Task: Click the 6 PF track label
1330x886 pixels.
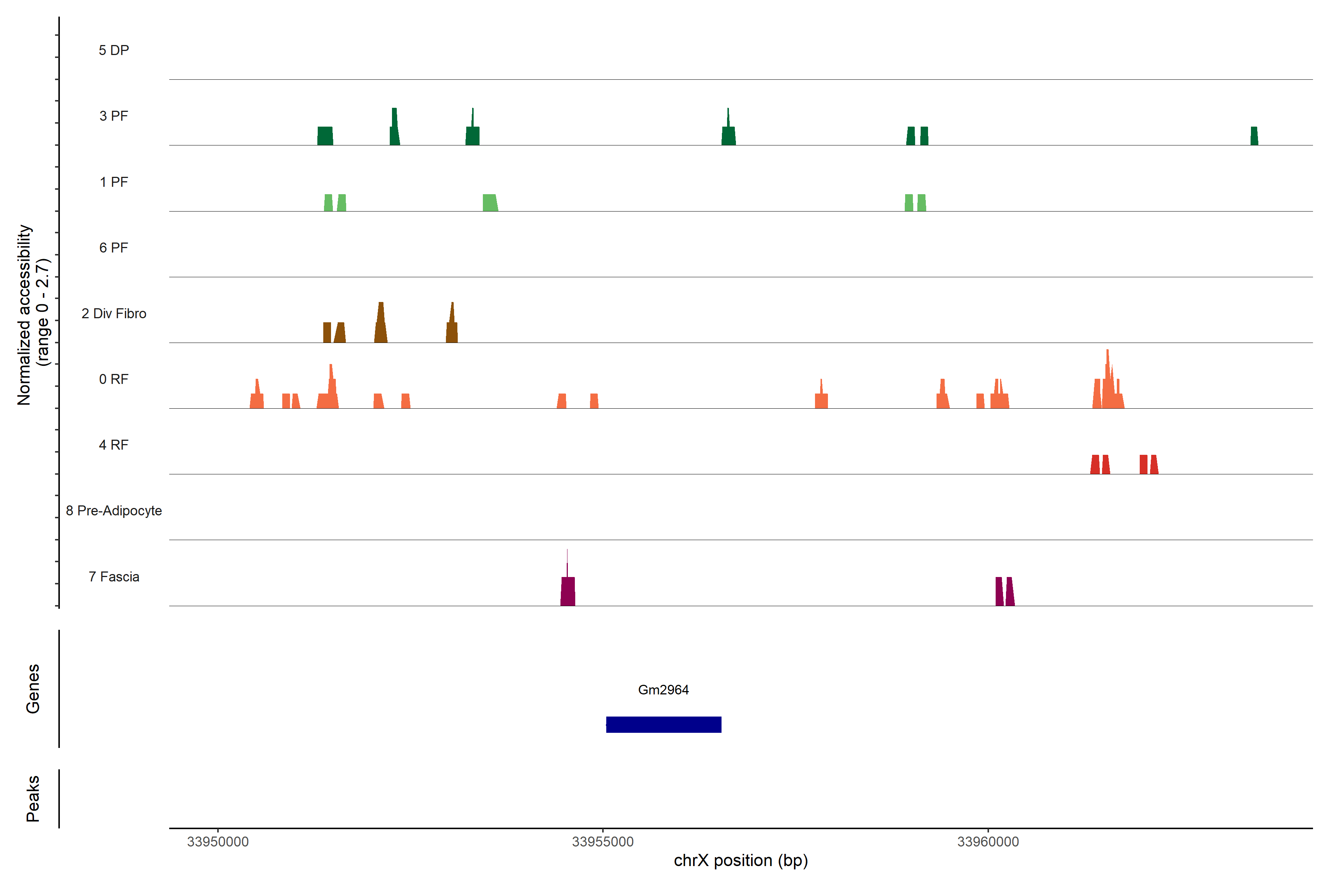Action: (x=114, y=247)
